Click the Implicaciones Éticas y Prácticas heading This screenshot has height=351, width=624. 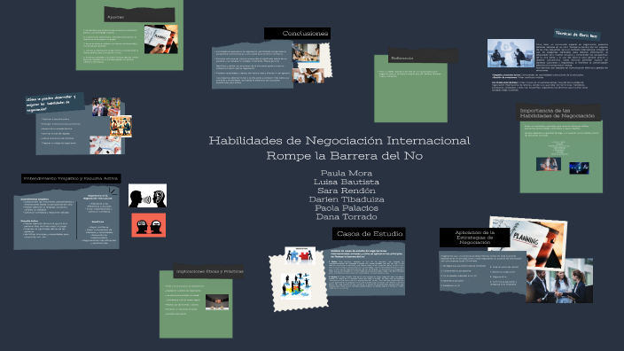pyautogui.click(x=210, y=271)
